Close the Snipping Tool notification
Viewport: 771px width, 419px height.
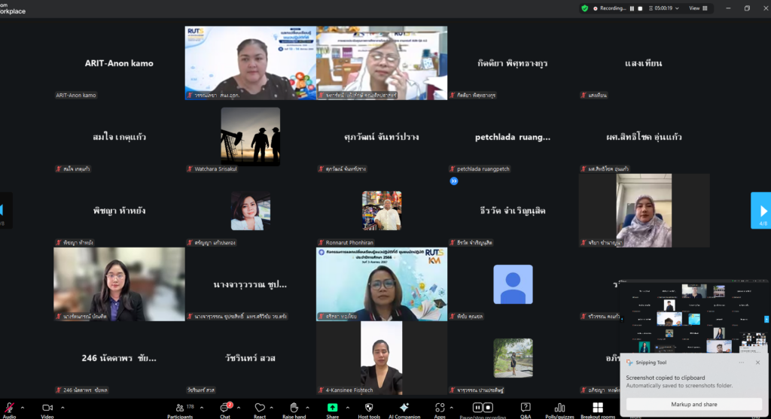(x=757, y=363)
